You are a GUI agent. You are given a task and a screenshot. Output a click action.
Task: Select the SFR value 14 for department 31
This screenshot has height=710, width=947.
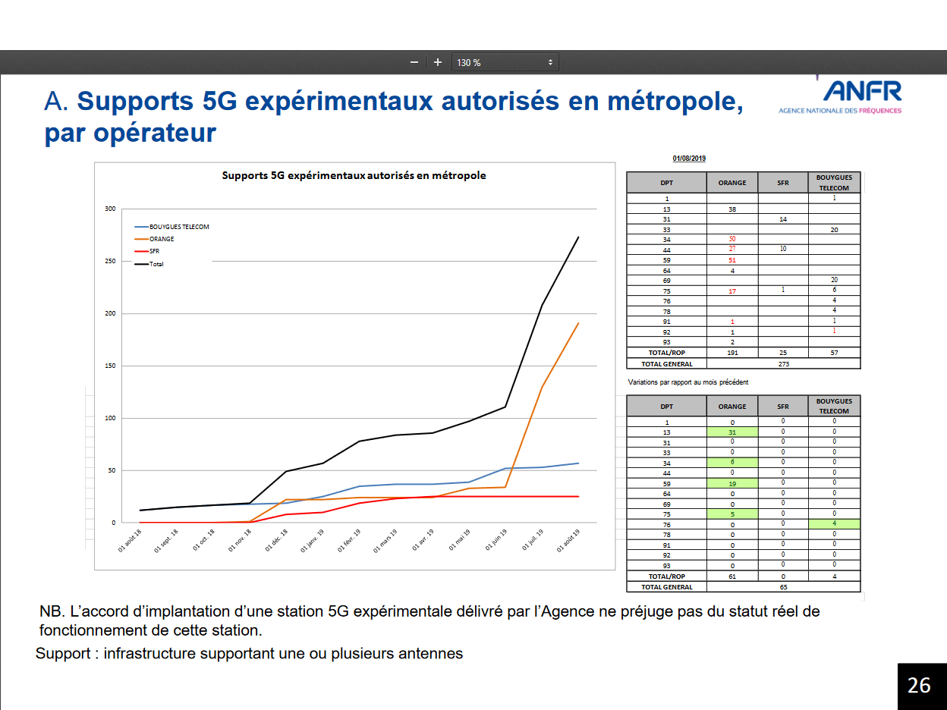783,218
